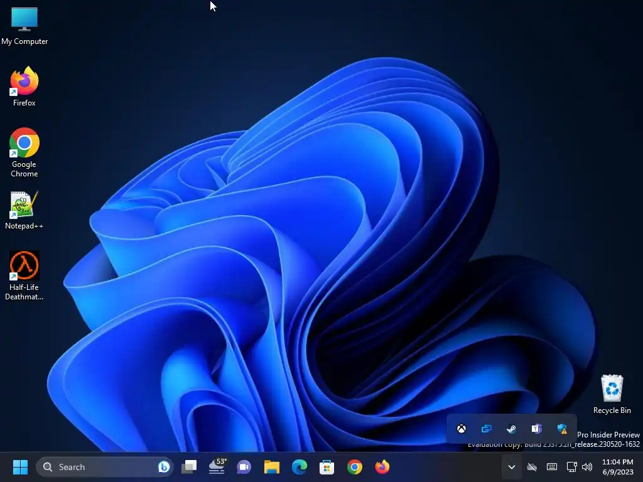
Task: Click the taskbar Search box
Action: 105,467
